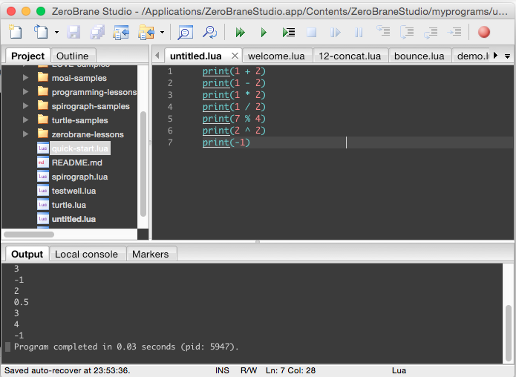
Task: Open recent files dropdown arrow
Action: point(56,32)
